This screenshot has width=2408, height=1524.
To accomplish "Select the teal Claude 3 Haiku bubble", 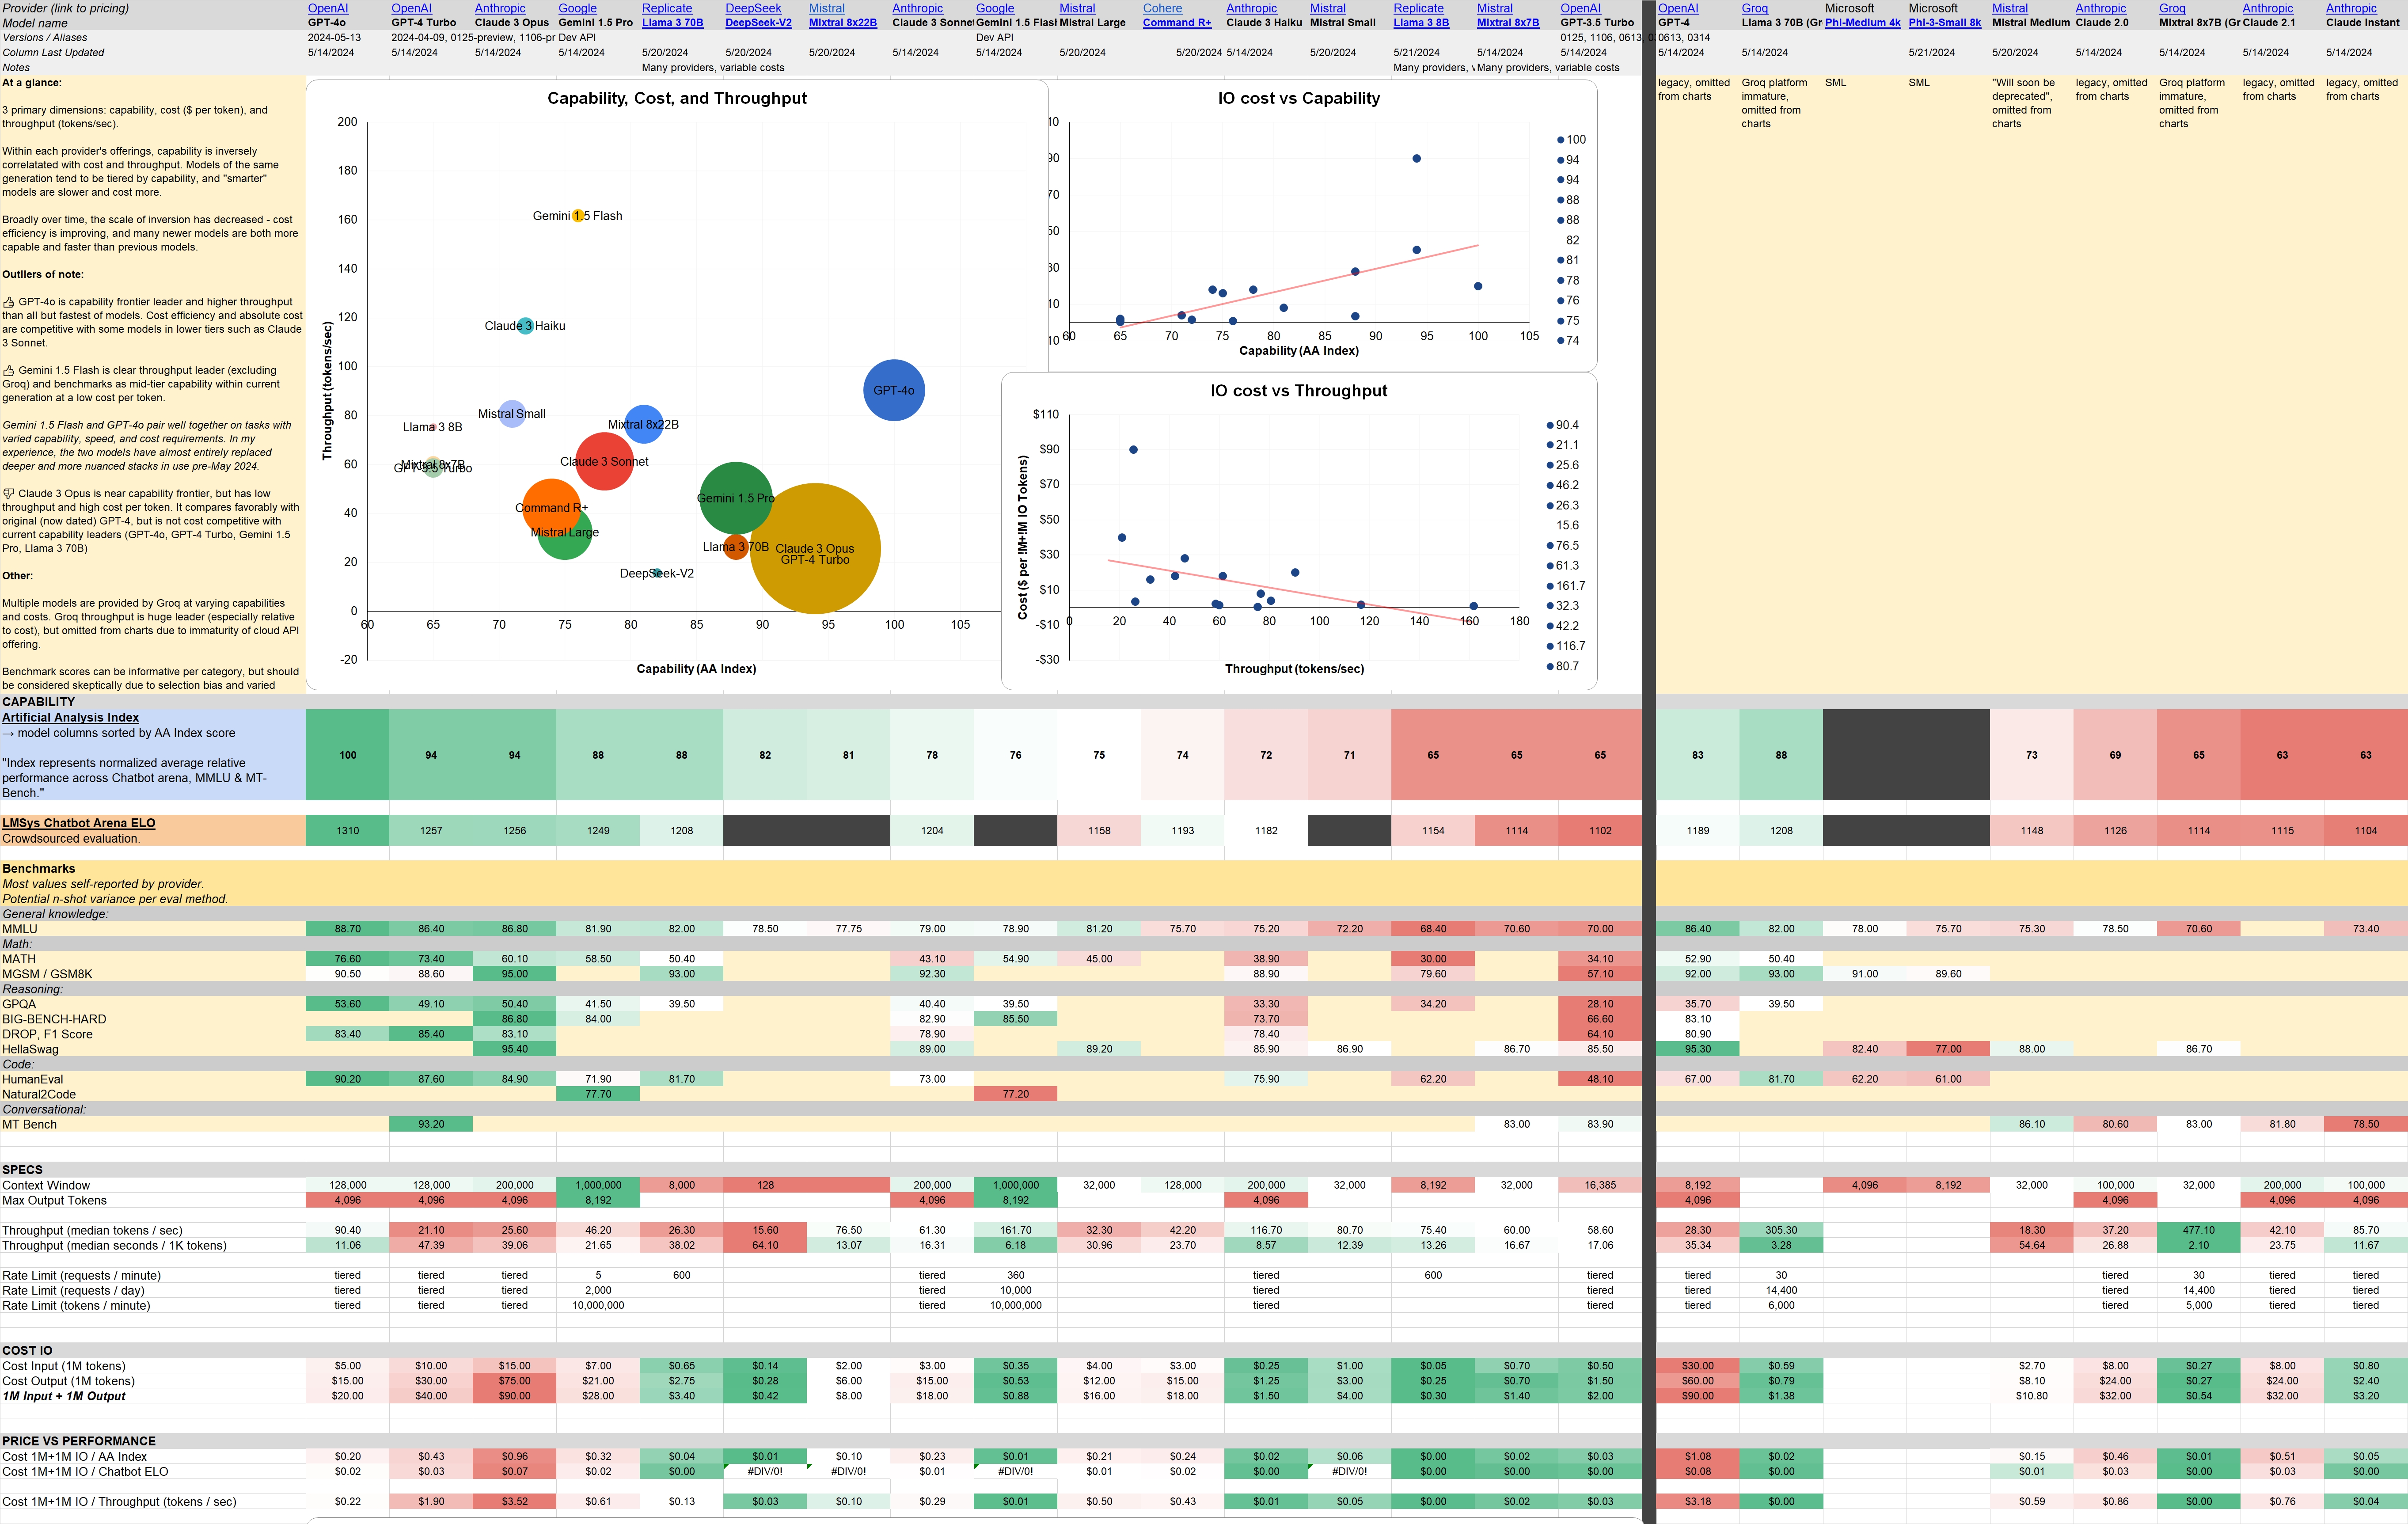I will pyautogui.click(x=525, y=325).
